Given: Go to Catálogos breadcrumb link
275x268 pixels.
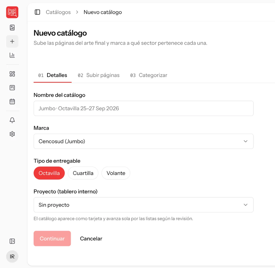Looking at the screenshot, I should pyautogui.click(x=58, y=12).
